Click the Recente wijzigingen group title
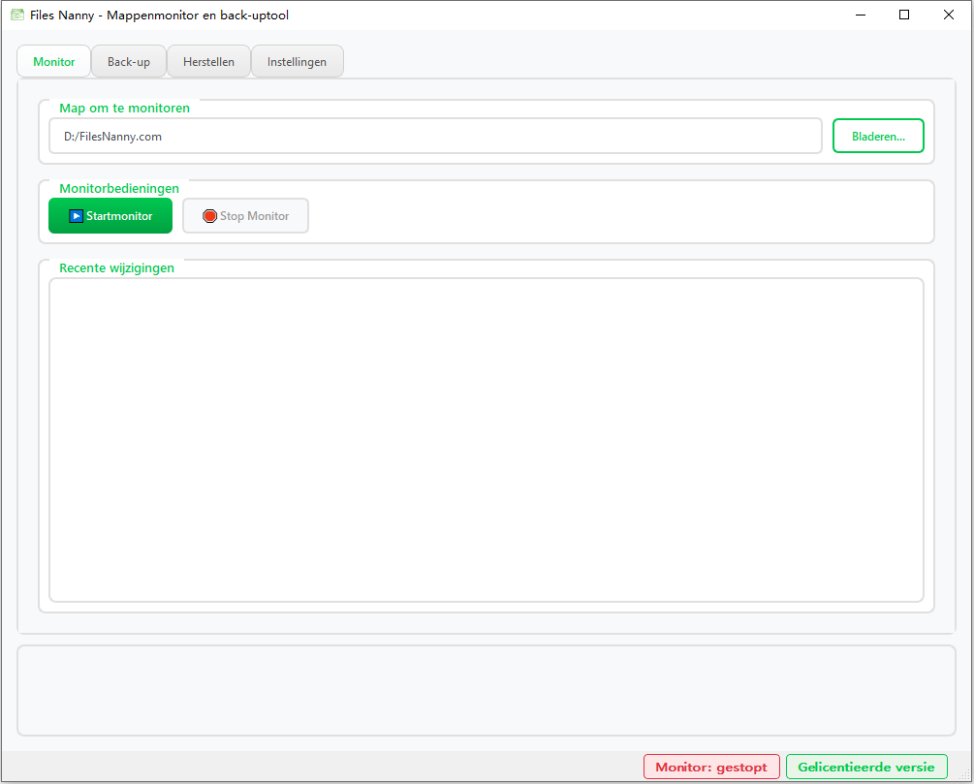 [116, 267]
